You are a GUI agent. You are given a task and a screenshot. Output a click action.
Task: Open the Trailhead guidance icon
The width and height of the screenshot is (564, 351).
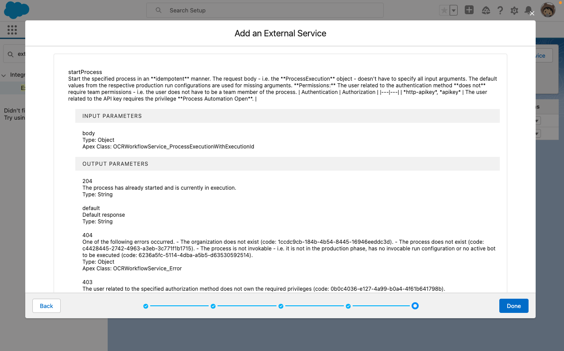[x=486, y=11]
